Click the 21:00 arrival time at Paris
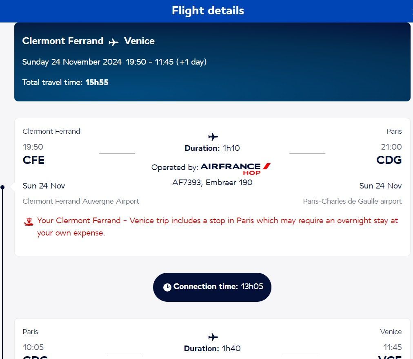413x359 pixels. click(391, 147)
